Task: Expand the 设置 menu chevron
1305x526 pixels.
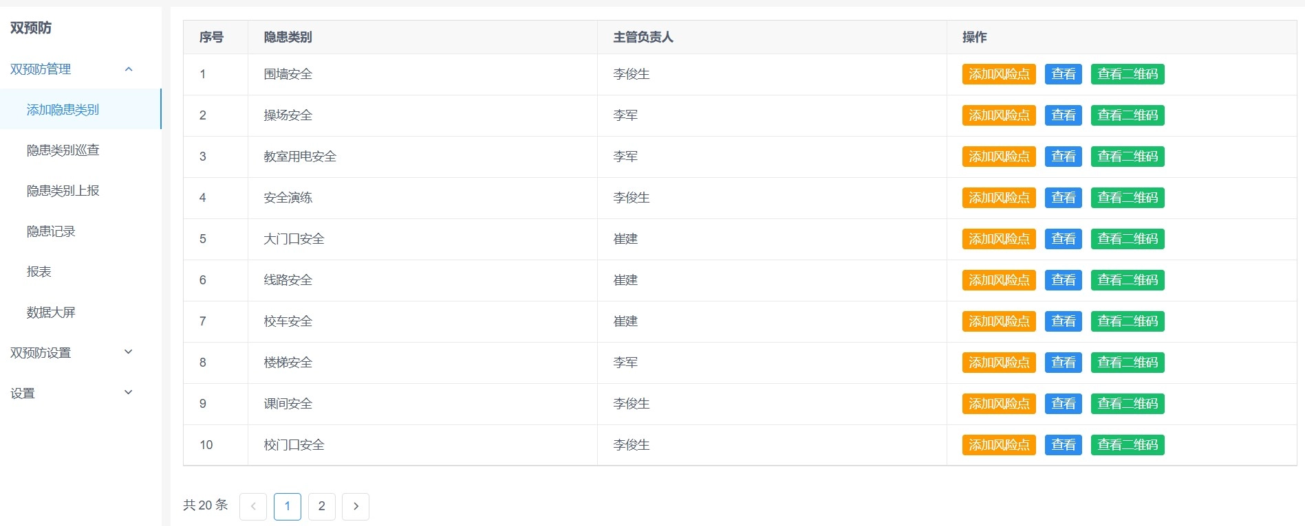Action: (x=129, y=393)
